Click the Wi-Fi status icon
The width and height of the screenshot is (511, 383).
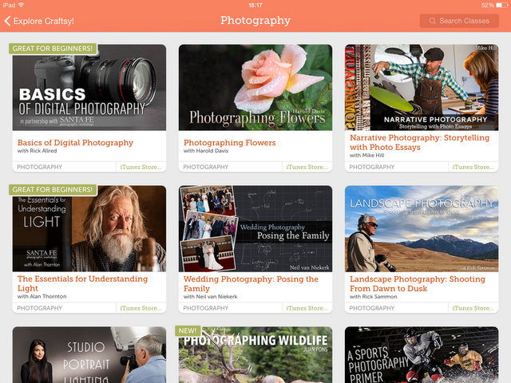coord(21,5)
